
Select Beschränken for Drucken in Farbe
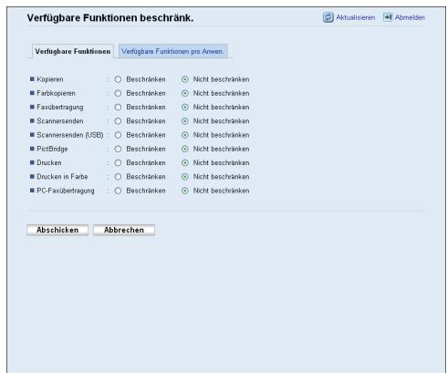point(118,177)
